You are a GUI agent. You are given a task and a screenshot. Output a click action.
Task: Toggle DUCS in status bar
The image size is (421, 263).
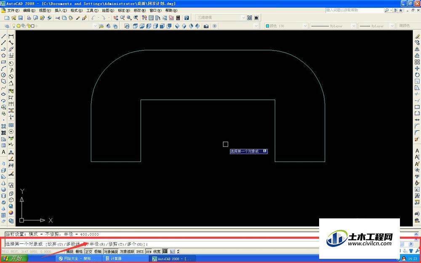coord(140,252)
